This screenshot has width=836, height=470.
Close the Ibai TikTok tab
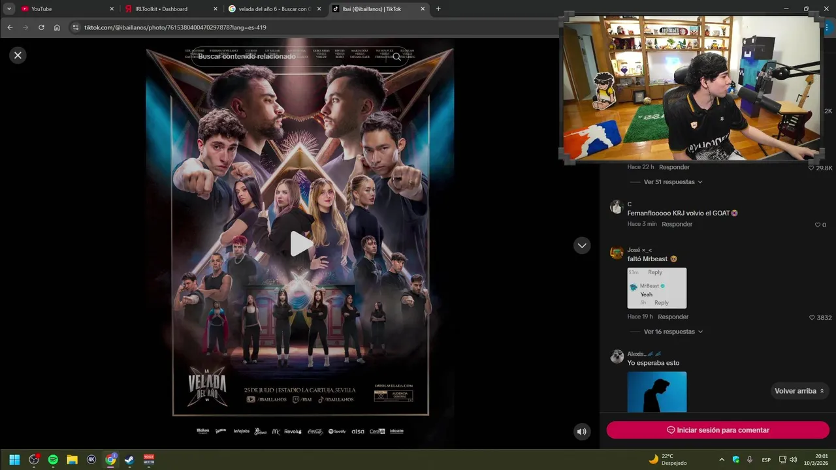(x=423, y=9)
